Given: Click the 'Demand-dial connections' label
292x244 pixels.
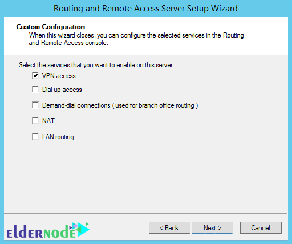Looking at the screenshot, I should click(x=76, y=105).
